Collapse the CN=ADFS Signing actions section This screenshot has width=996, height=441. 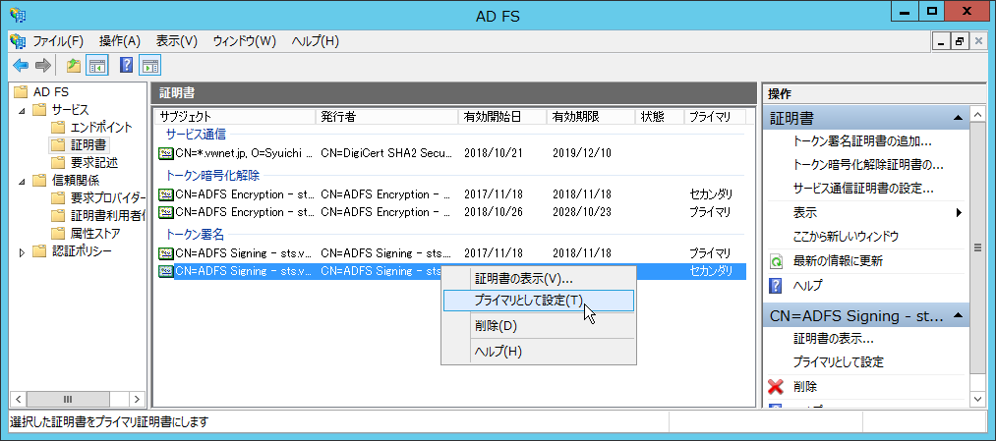958,315
